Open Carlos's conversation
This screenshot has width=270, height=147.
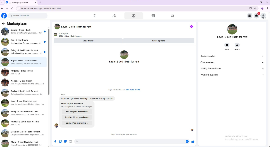pos(23,92)
